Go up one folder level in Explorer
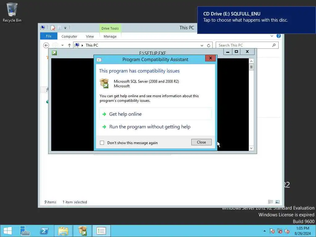 69,45
